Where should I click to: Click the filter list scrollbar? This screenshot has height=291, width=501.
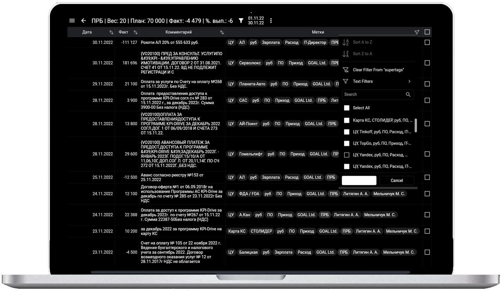(x=416, y=125)
